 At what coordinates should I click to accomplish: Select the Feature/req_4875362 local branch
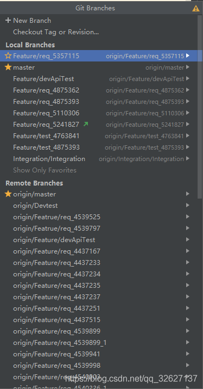tap(99, 90)
